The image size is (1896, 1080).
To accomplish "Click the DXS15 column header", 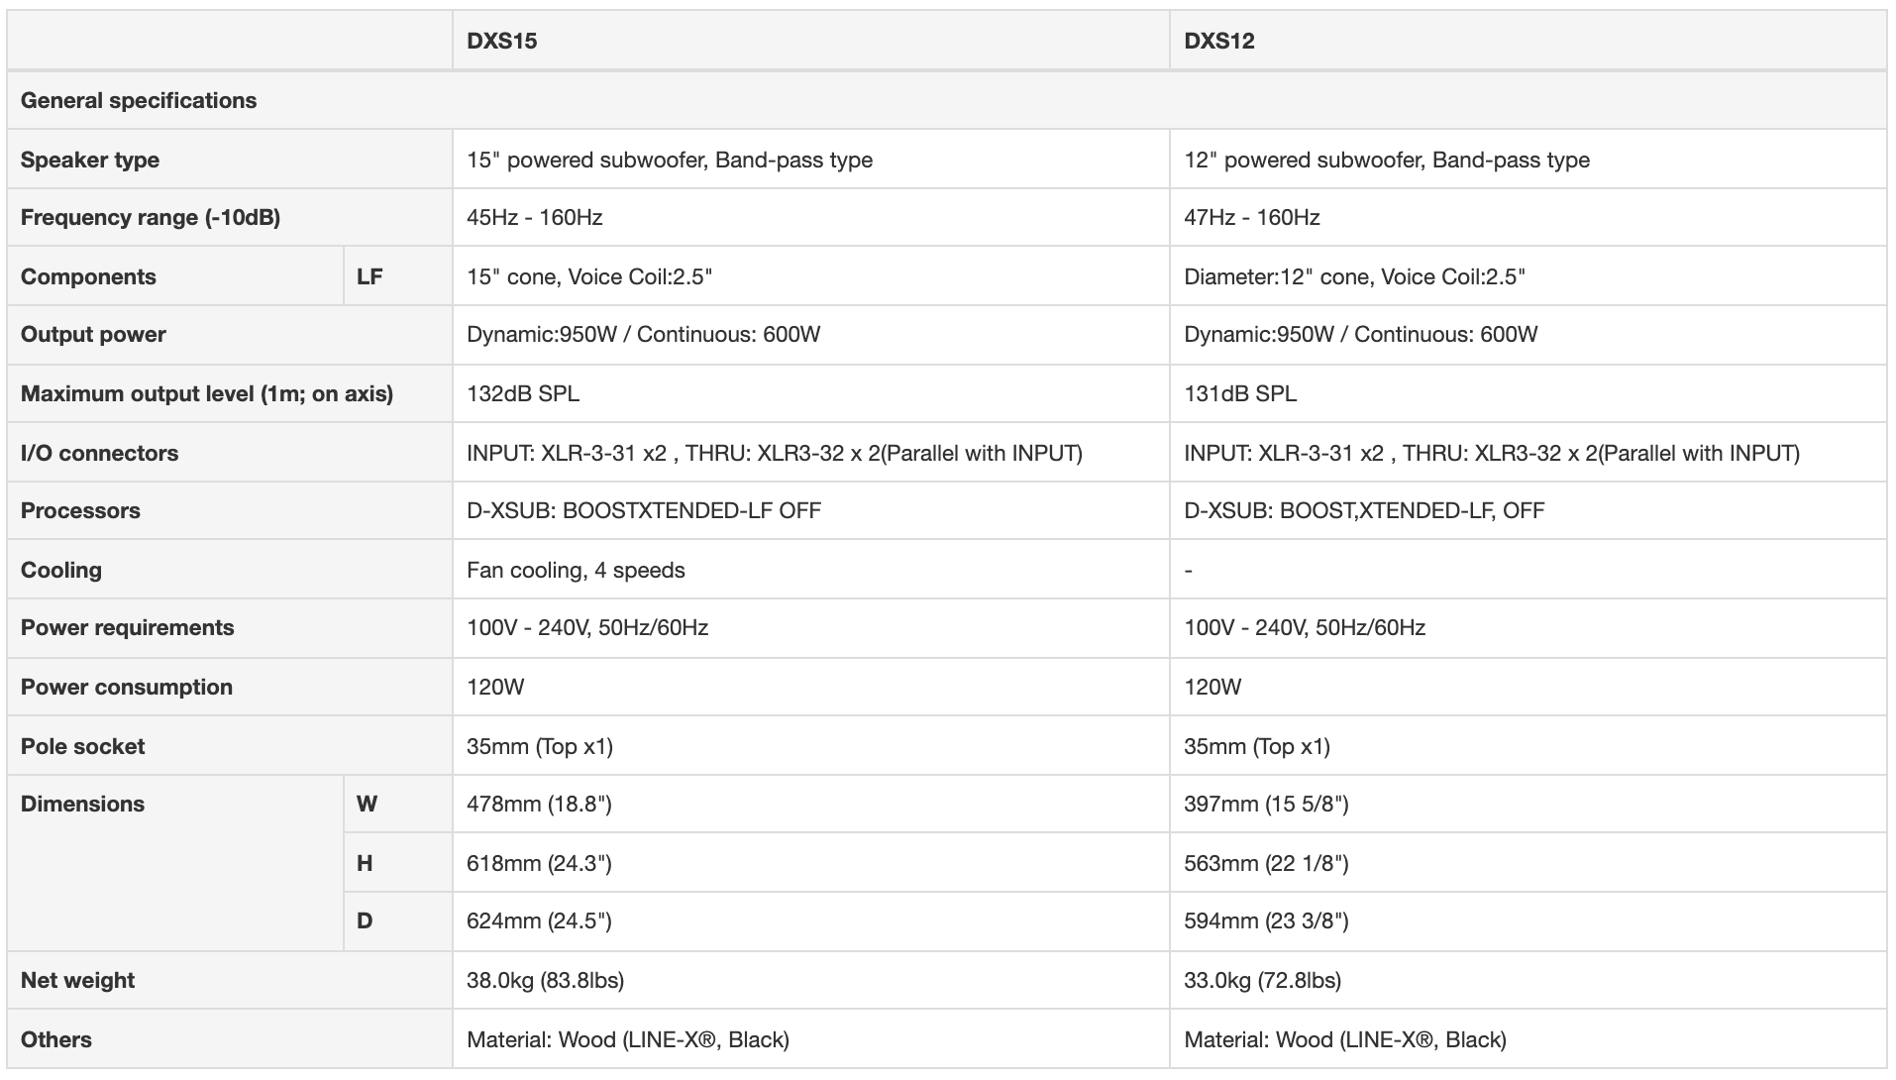I will coord(502,42).
